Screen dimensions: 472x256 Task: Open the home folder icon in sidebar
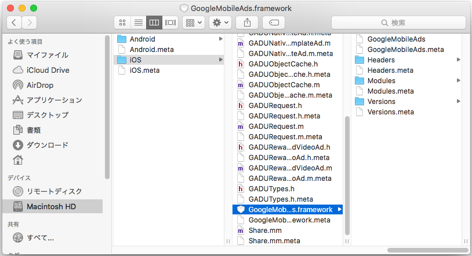[18, 160]
